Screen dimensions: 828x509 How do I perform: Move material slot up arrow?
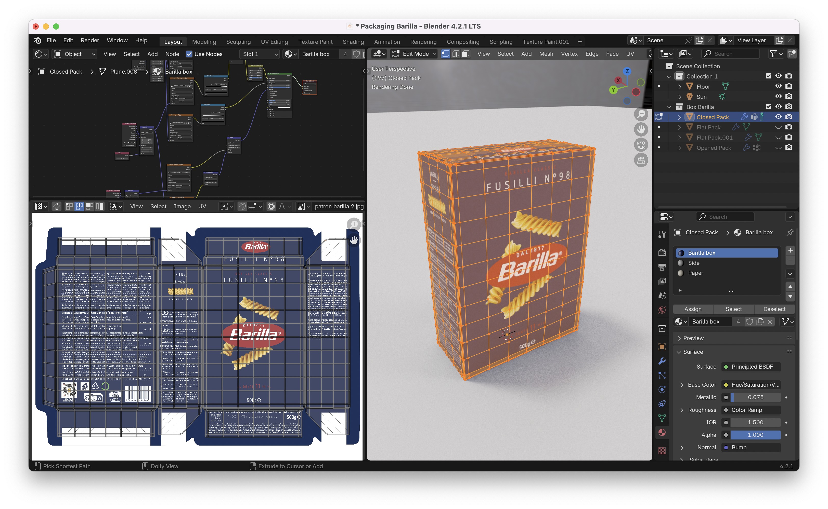click(x=790, y=287)
